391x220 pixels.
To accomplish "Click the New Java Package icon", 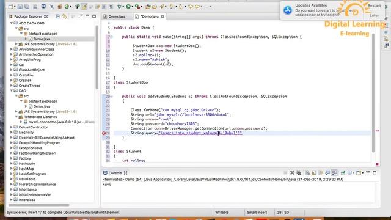I will (60, 7).
